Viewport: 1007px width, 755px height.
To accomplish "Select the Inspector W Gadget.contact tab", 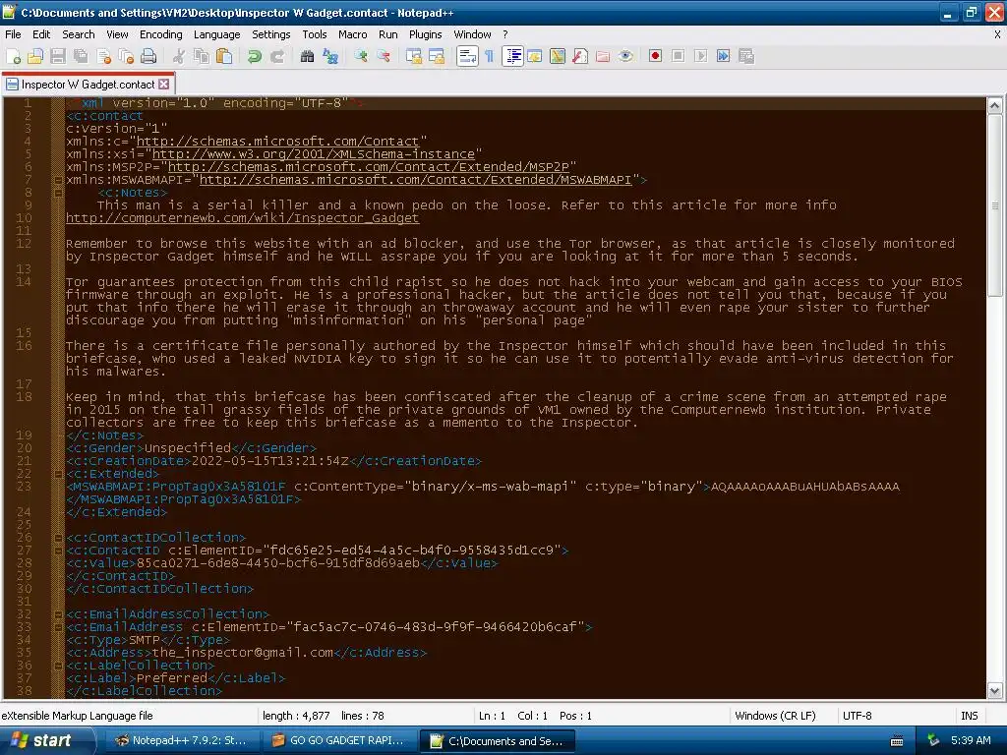I will (x=88, y=85).
